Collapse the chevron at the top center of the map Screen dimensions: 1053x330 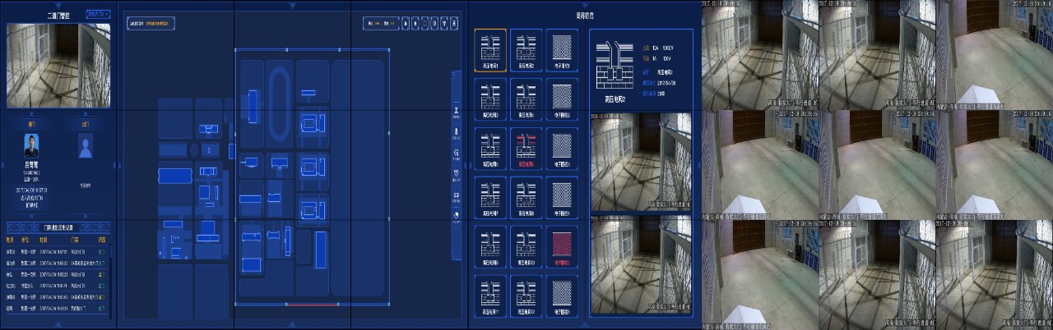tap(293, 4)
